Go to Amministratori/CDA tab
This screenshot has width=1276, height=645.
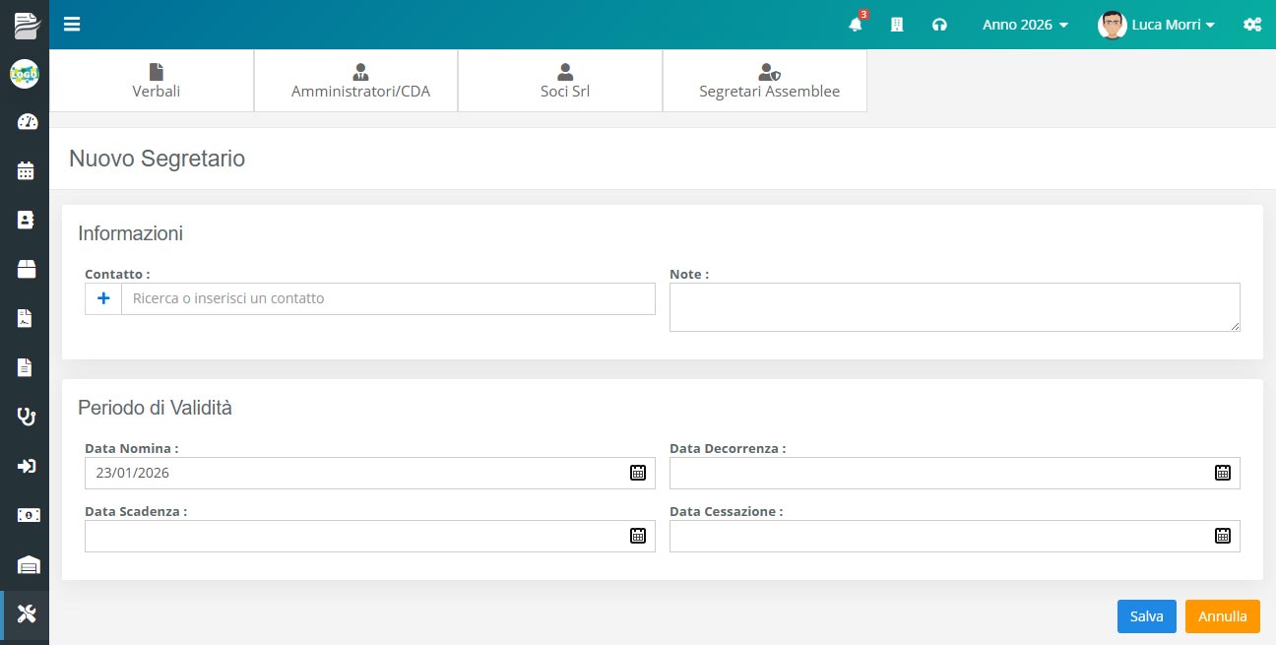pyautogui.click(x=360, y=81)
